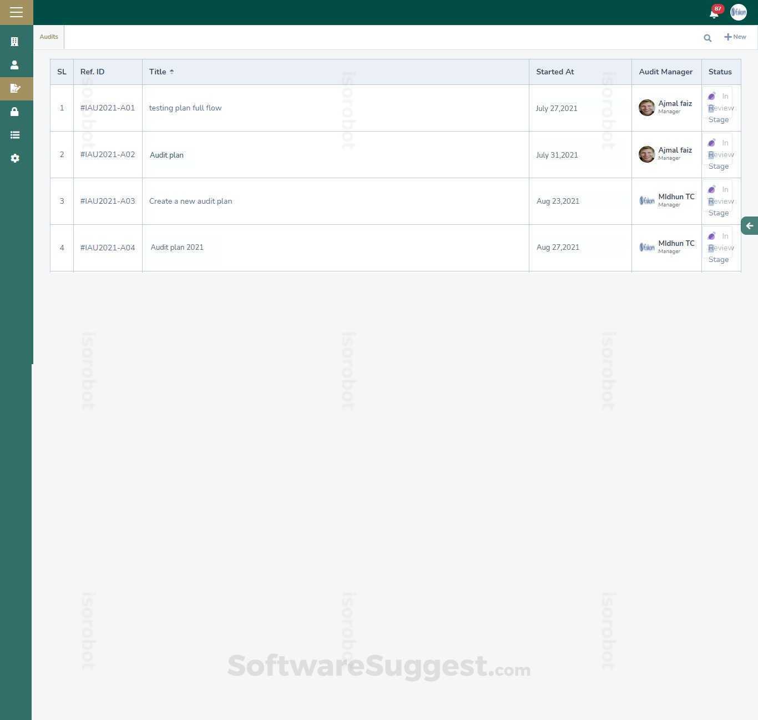The image size is (758, 720).
Task: Collapse the side panel using the left arrow
Action: tap(750, 226)
